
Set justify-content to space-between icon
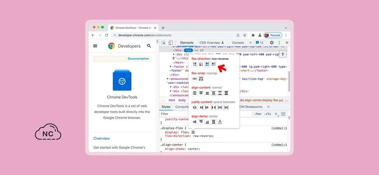click(x=213, y=107)
